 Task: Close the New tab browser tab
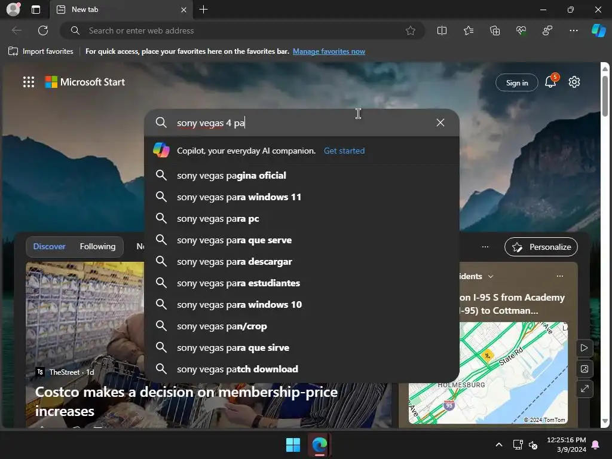pos(183,10)
